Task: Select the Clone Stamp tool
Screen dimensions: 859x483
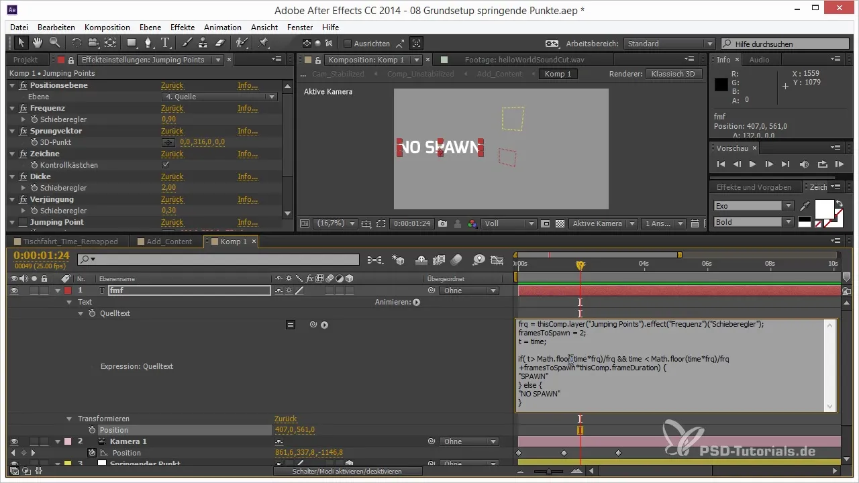Action: pos(204,43)
